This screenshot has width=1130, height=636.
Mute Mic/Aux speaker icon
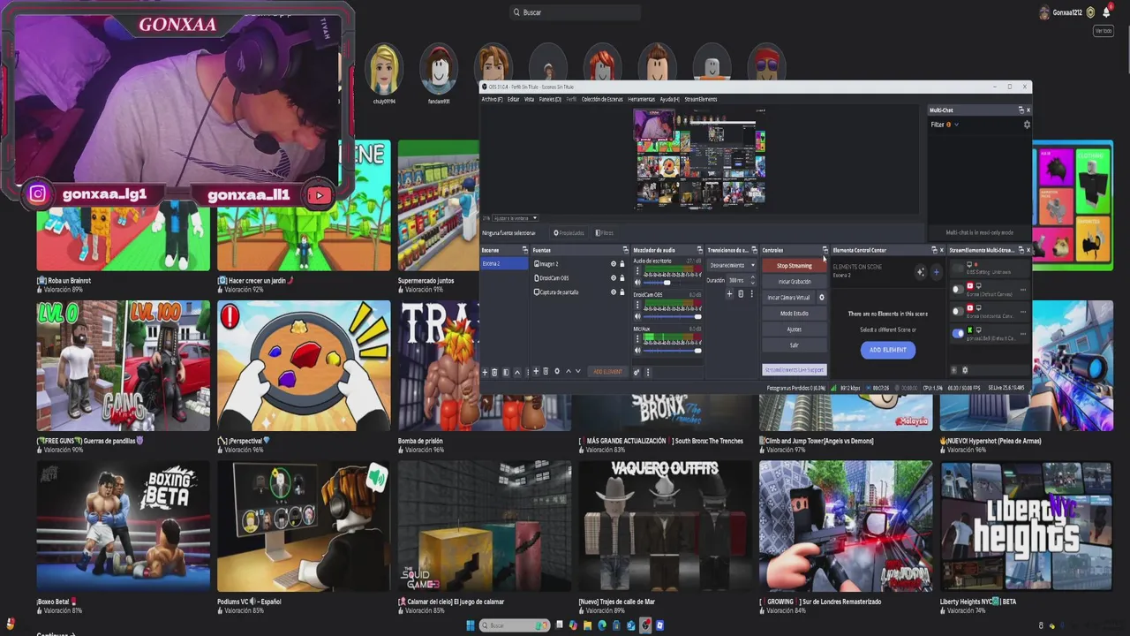tap(637, 351)
